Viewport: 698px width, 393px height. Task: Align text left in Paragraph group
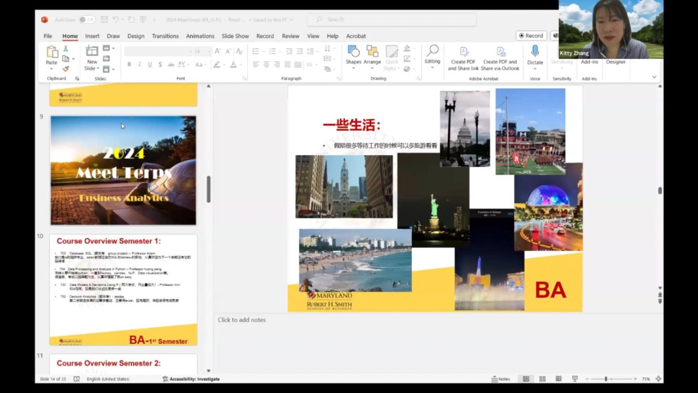(256, 64)
